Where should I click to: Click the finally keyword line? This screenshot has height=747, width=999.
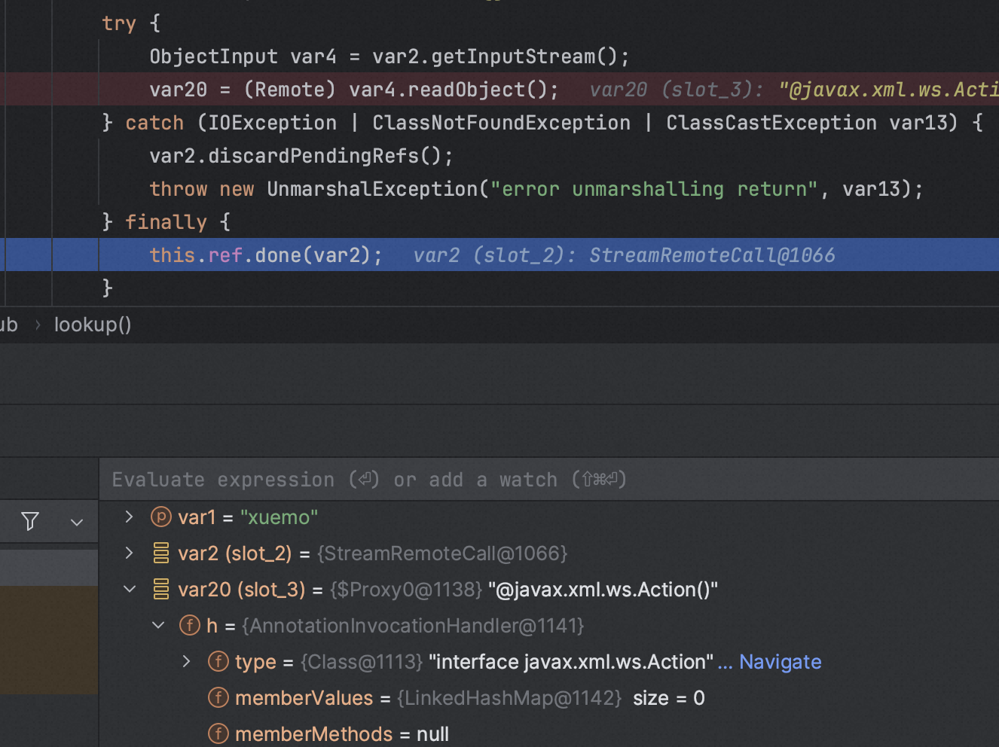[166, 222]
